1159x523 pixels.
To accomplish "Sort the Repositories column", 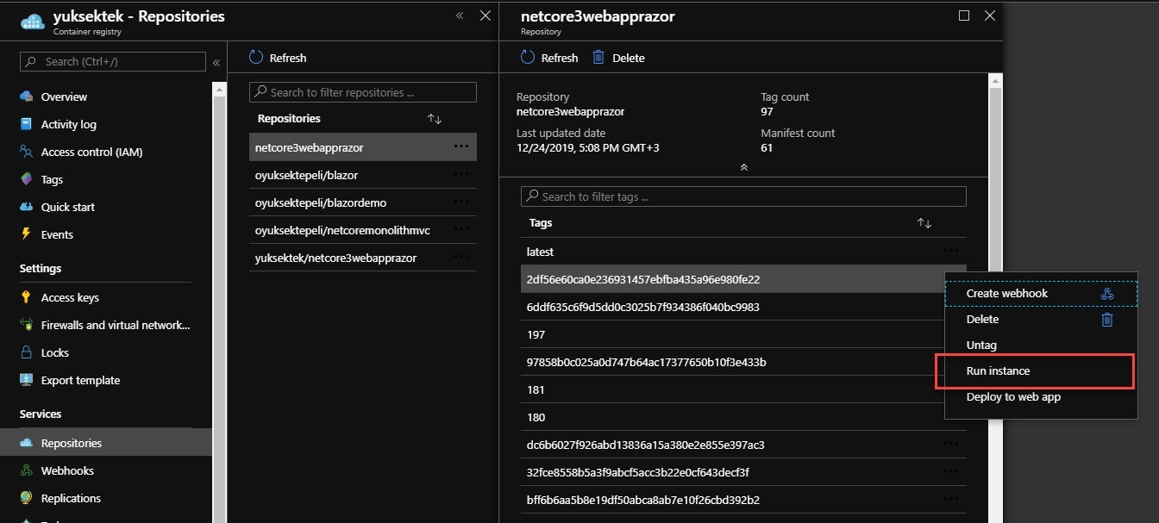I will tap(435, 119).
